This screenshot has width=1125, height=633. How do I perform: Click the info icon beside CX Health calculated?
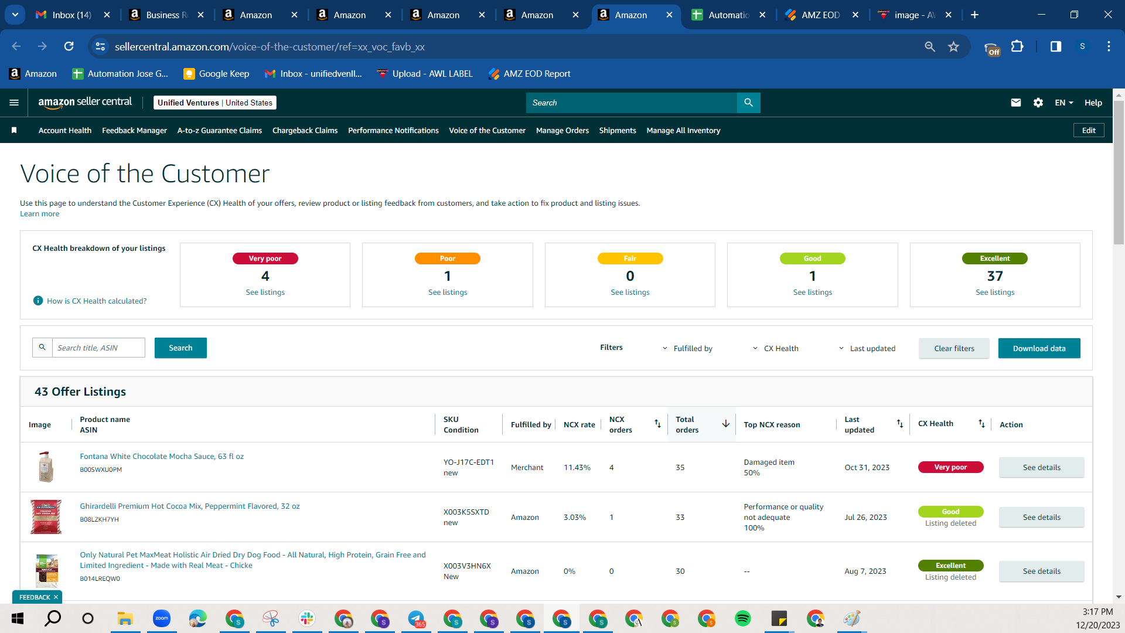(38, 301)
